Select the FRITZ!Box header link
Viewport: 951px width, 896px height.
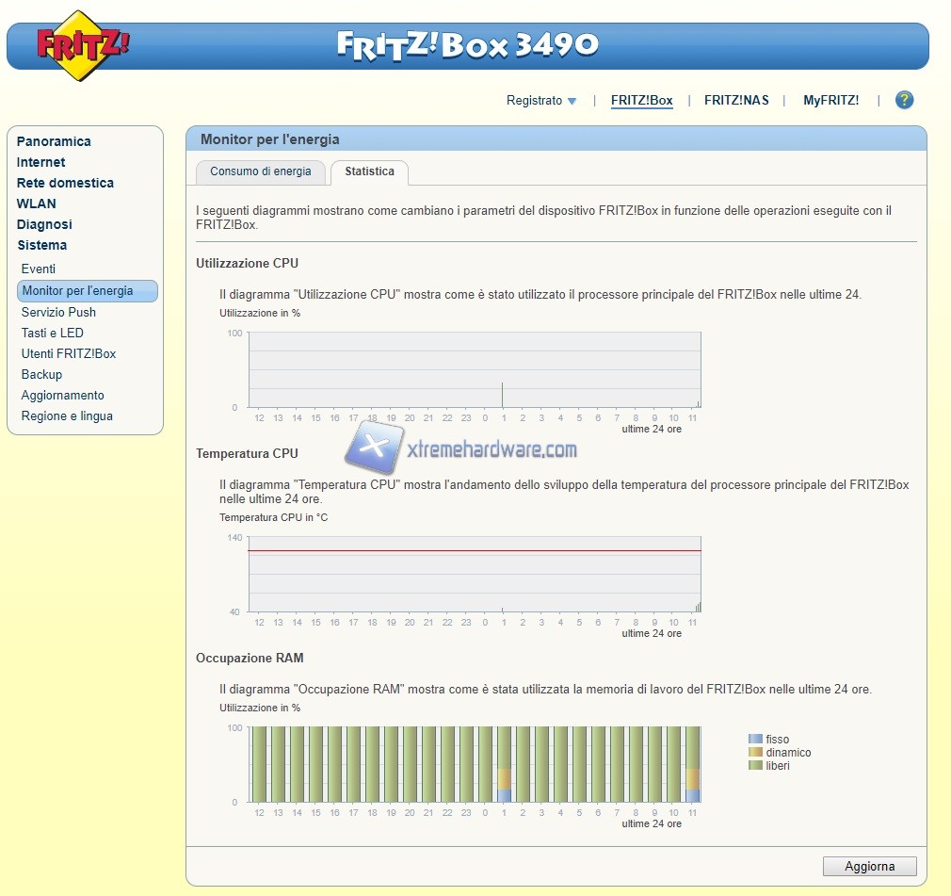pos(641,100)
